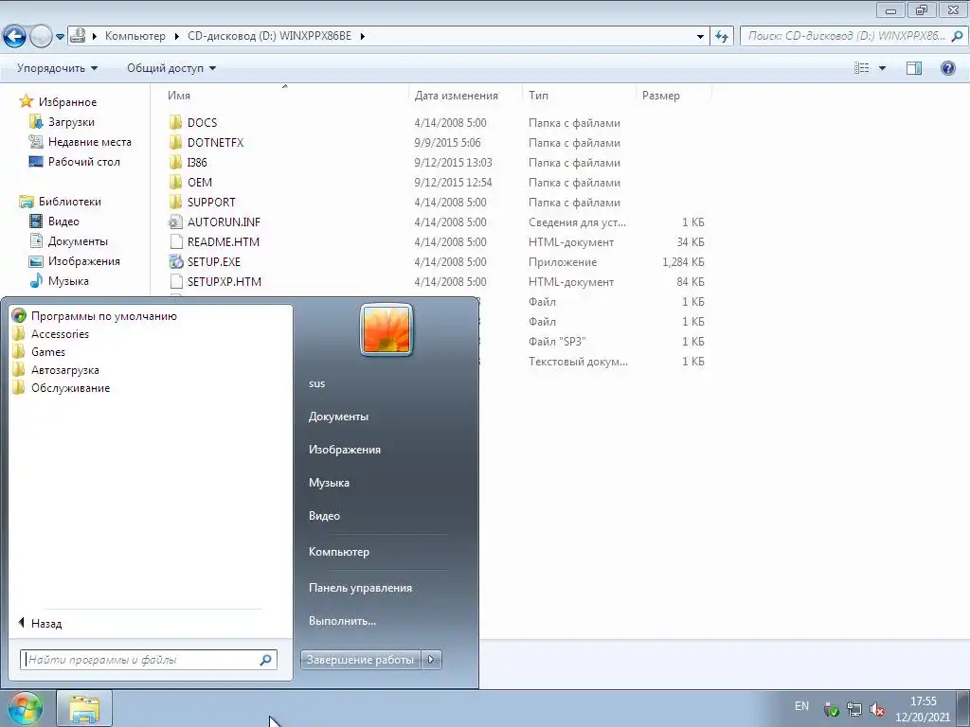Refresh the folder with the refresh icon
Viewport: 970px width, 727px height.
721,37
